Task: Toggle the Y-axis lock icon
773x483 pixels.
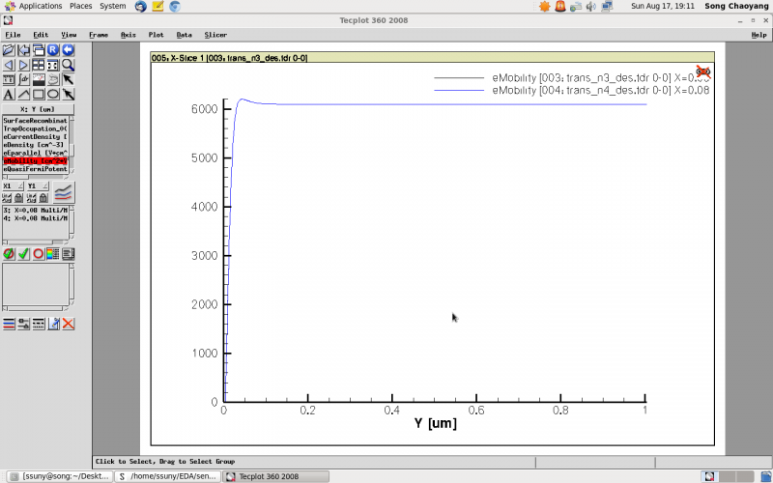Action: pos(43,198)
